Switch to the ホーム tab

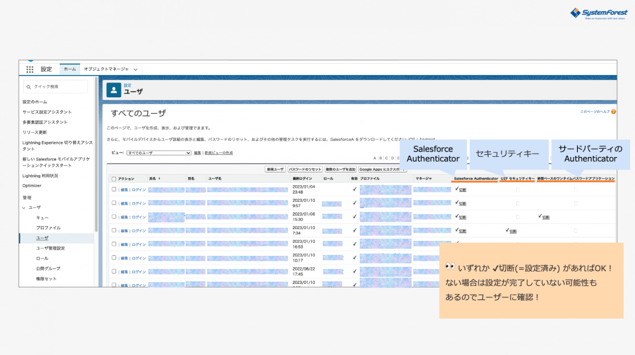point(70,69)
